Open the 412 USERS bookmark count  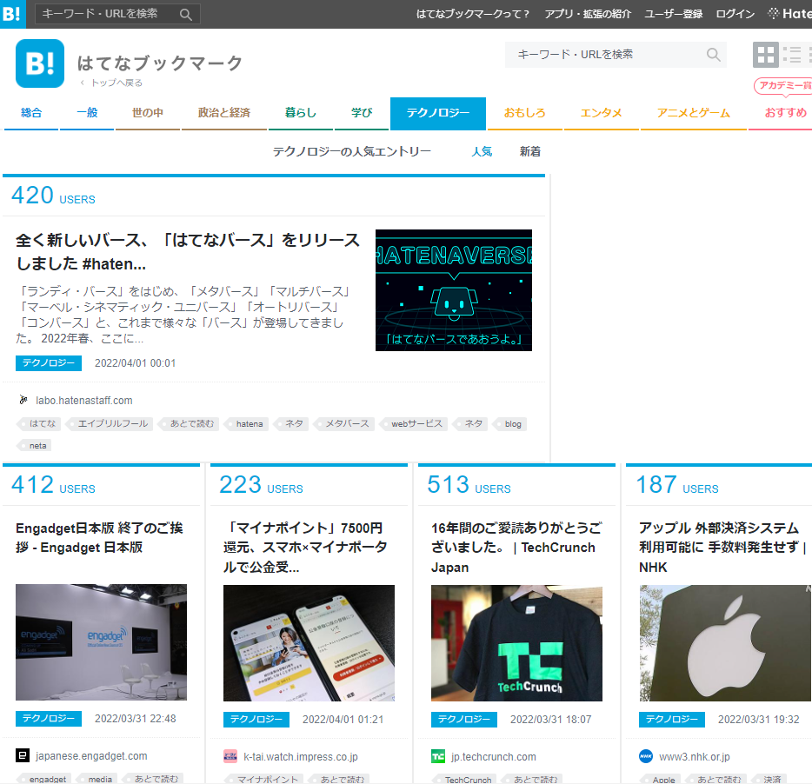(53, 485)
